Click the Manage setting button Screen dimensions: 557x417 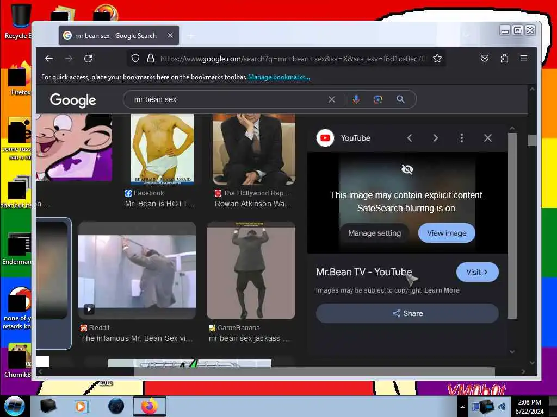pyautogui.click(x=374, y=233)
